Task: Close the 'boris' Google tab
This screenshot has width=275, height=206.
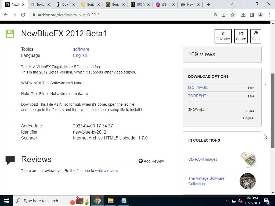Action: 49,5
